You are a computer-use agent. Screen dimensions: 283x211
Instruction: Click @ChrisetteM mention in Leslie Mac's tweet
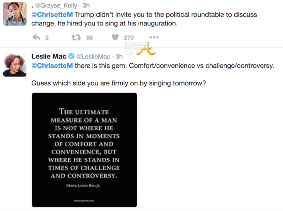[x=52, y=66]
